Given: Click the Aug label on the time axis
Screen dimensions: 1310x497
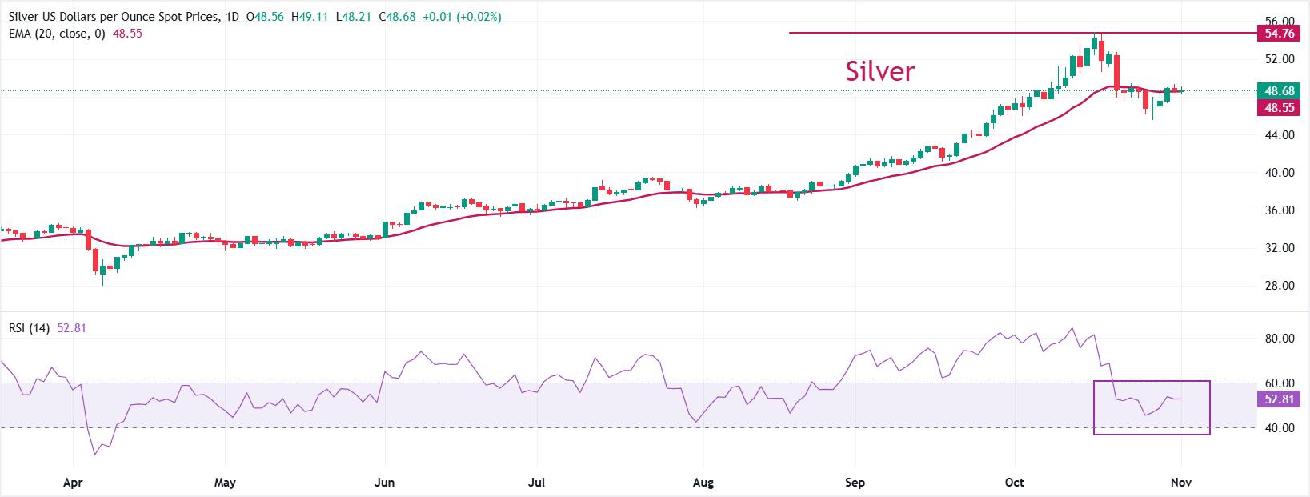Looking at the screenshot, I should point(703,483).
